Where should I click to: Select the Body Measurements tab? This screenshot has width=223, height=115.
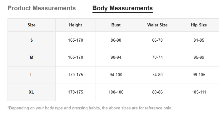tap(122, 8)
